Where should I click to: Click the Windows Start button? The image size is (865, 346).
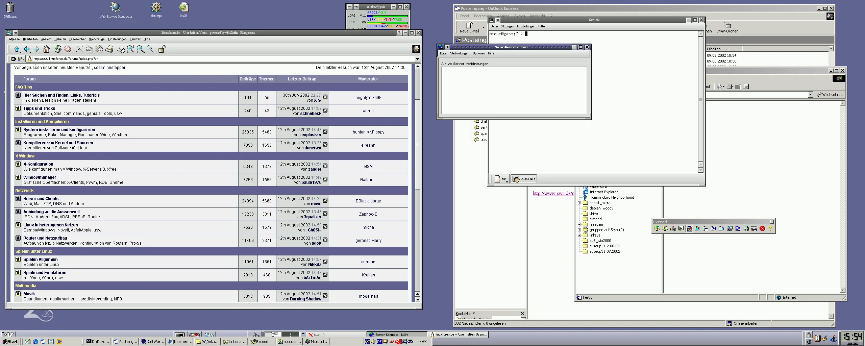tap(10, 342)
